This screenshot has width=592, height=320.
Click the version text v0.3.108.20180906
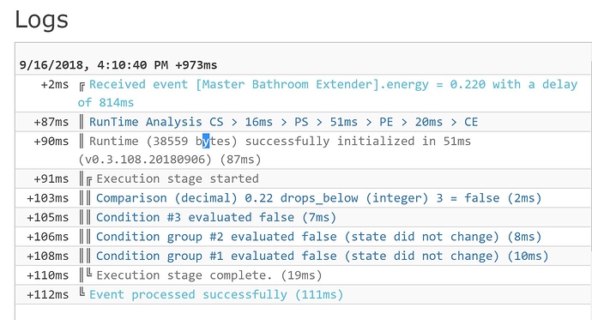click(145, 160)
